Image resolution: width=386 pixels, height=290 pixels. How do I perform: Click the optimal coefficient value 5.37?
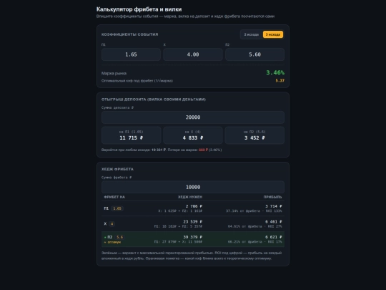click(280, 81)
